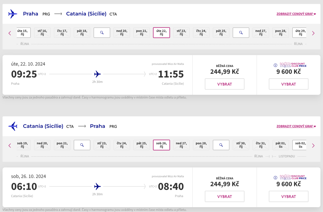Viewport: 323px width, 212px height.
Task: Select return date sob 02, lis tab
Action: [x=299, y=145]
